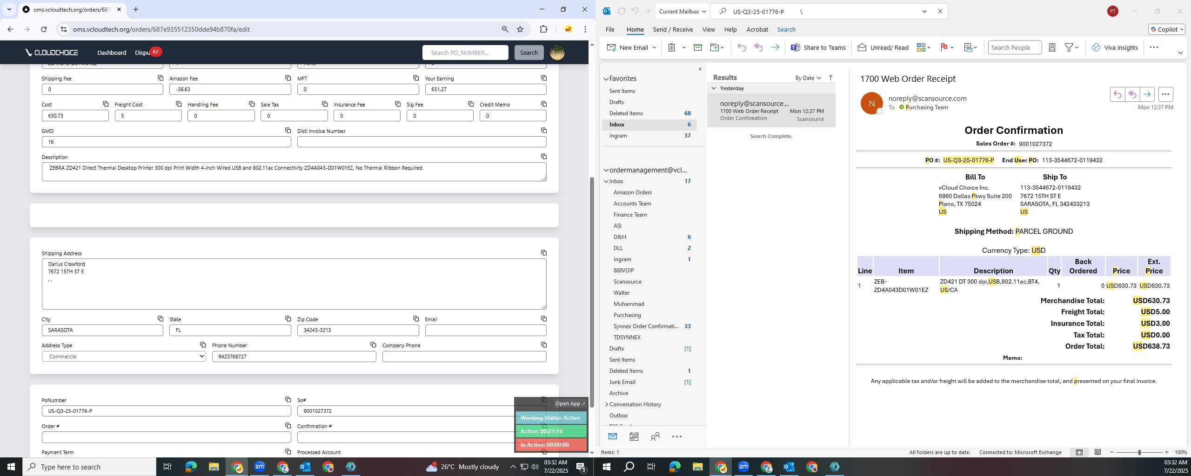Clear the Outlook search box
Image resolution: width=1191 pixels, height=476 pixels.
coord(940,12)
